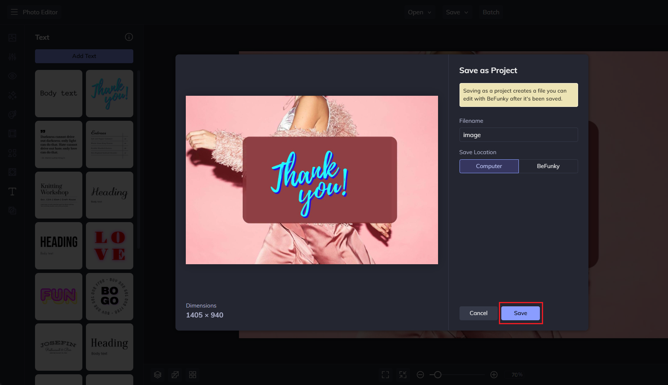Image resolution: width=668 pixels, height=385 pixels.
Task: Select the Touch Up eye icon
Action: coord(12,76)
